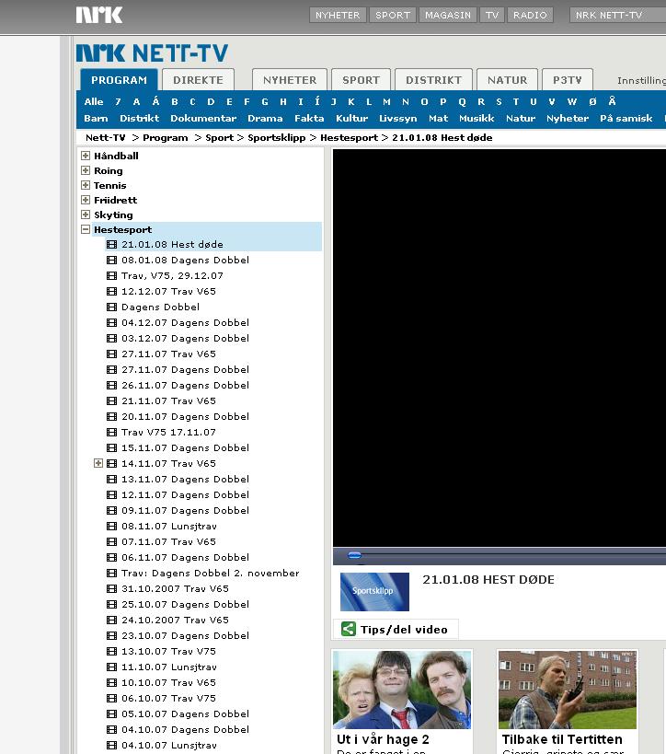This screenshot has width=666, height=754.
Task: Click Ut i vår hage 2 title
Action: point(383,739)
